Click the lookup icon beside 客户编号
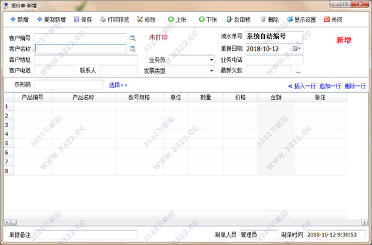372x245 pixels. [133, 38]
